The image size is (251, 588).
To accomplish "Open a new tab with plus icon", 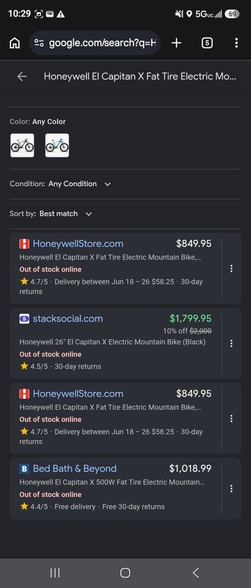I will tap(176, 43).
